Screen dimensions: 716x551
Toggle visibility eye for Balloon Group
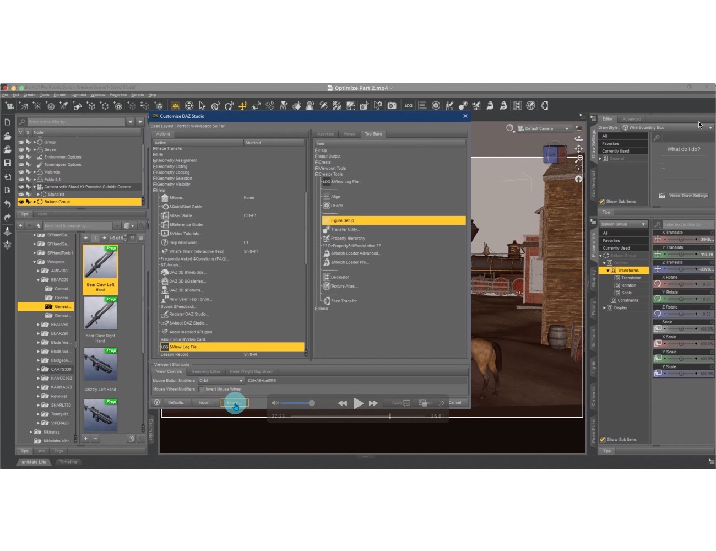[x=21, y=202]
